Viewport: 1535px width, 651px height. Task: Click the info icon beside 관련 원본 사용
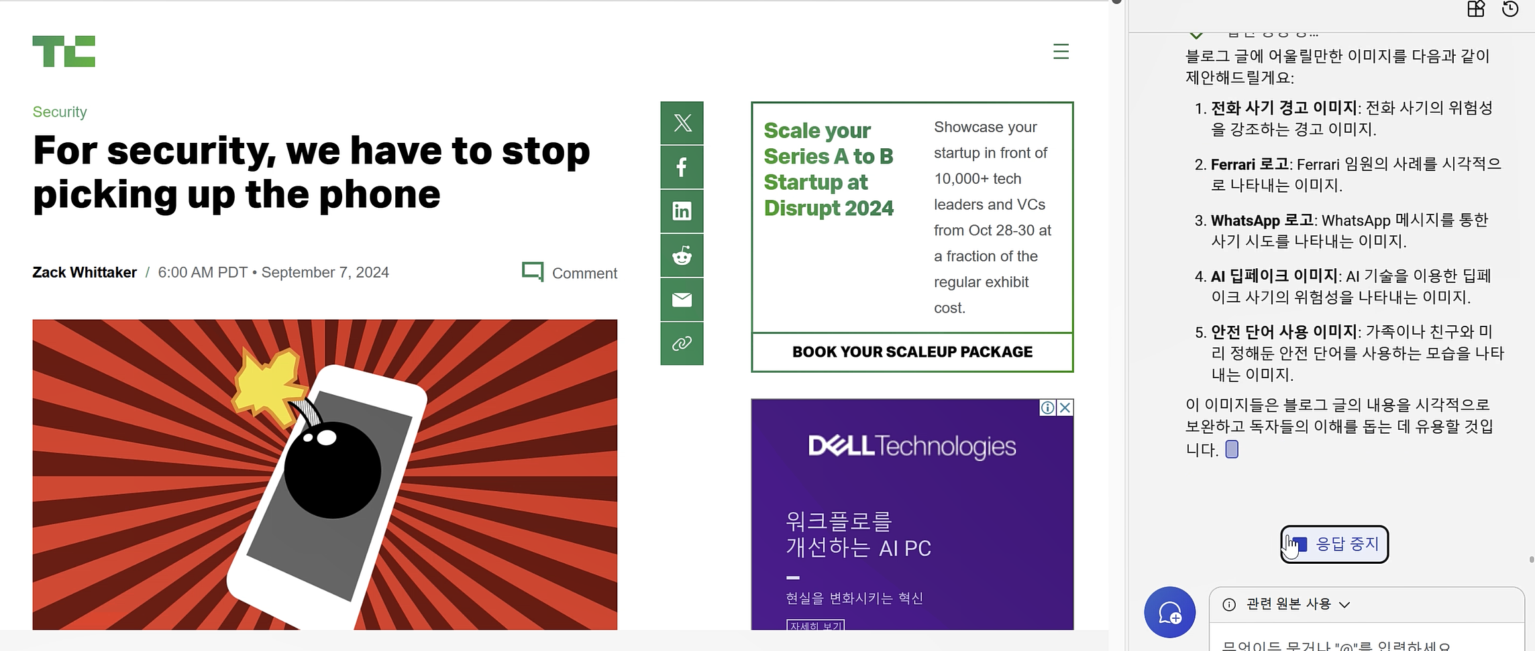pos(1229,605)
